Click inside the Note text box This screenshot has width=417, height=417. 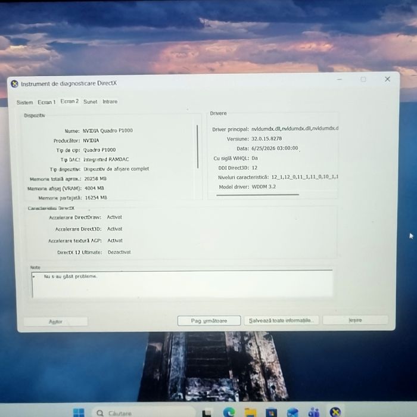point(182,284)
